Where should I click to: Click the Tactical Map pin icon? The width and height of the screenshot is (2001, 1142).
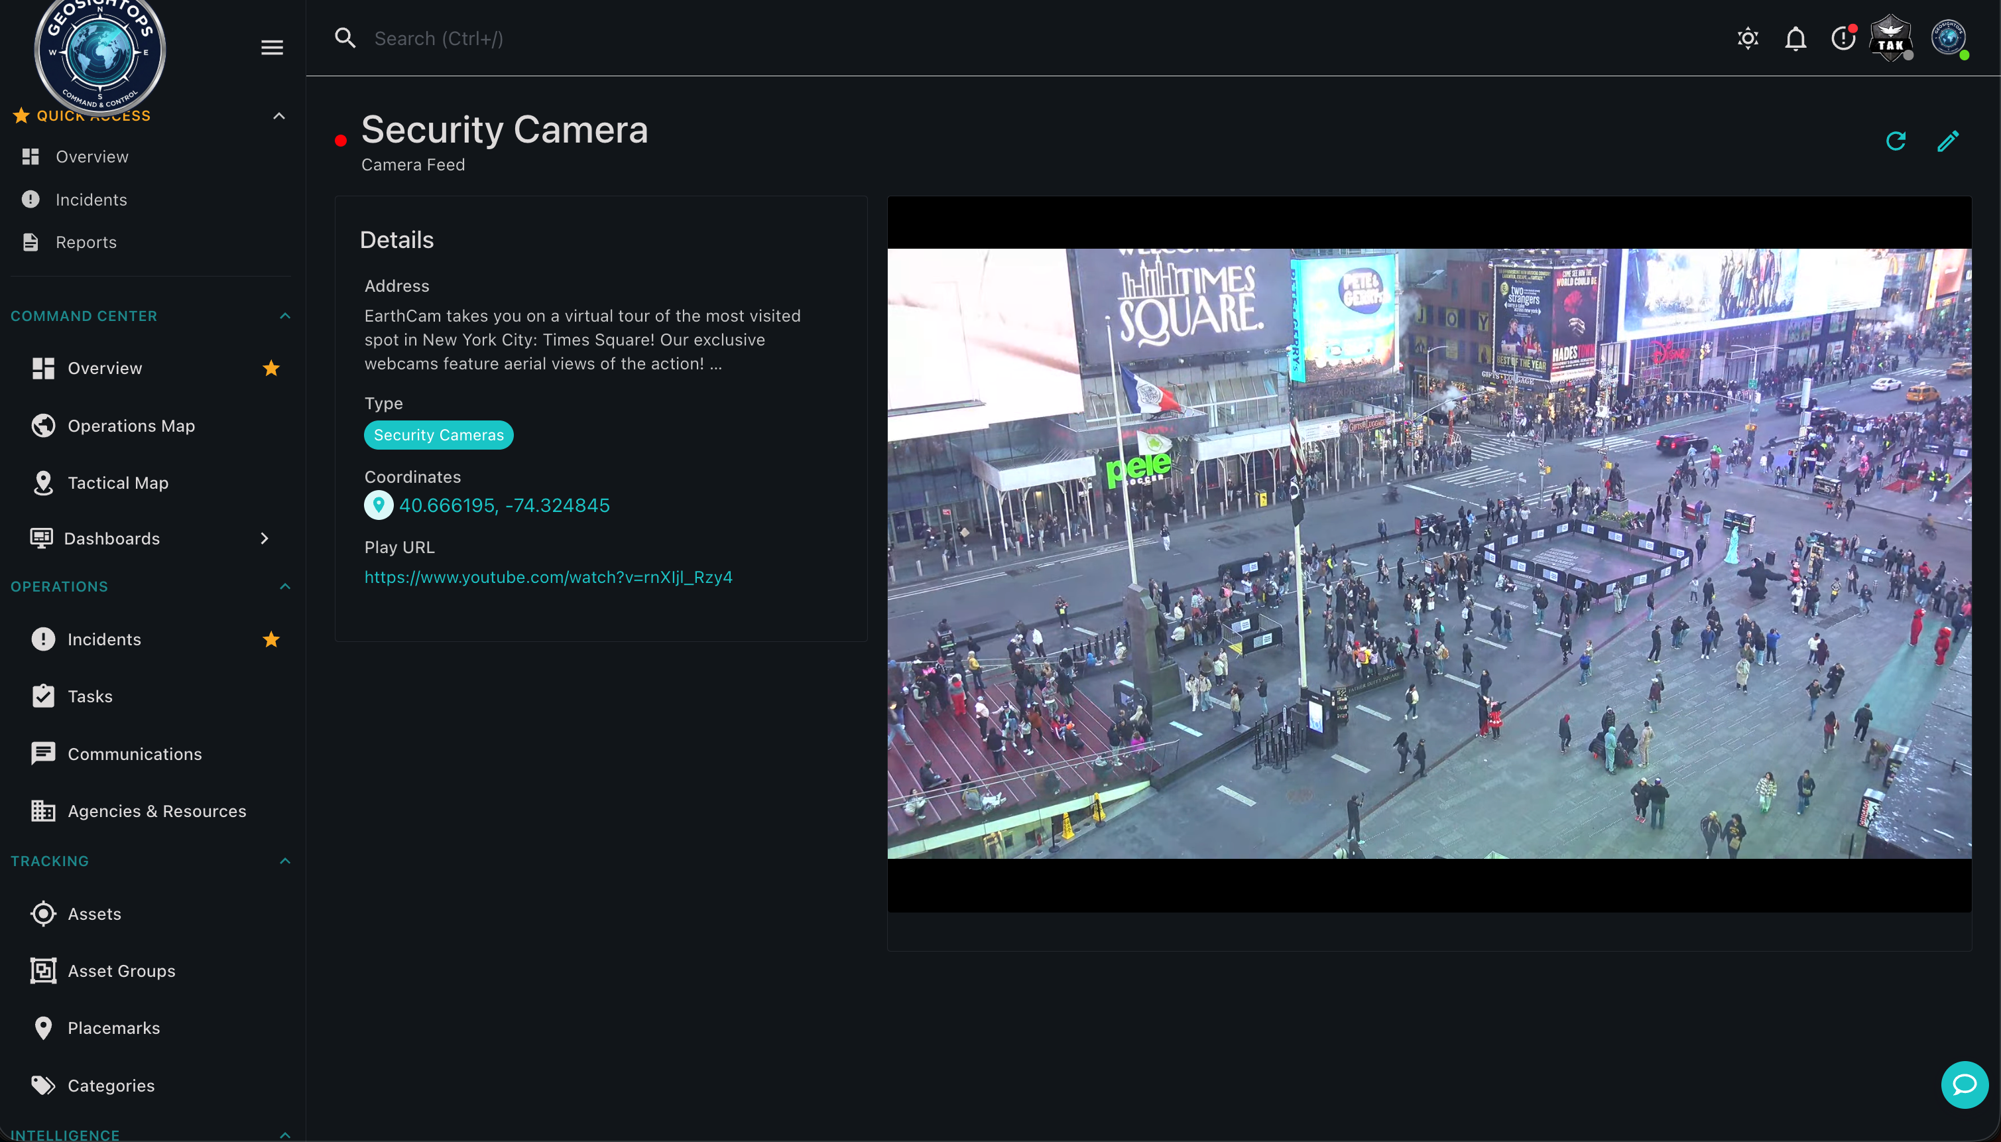[x=43, y=483]
